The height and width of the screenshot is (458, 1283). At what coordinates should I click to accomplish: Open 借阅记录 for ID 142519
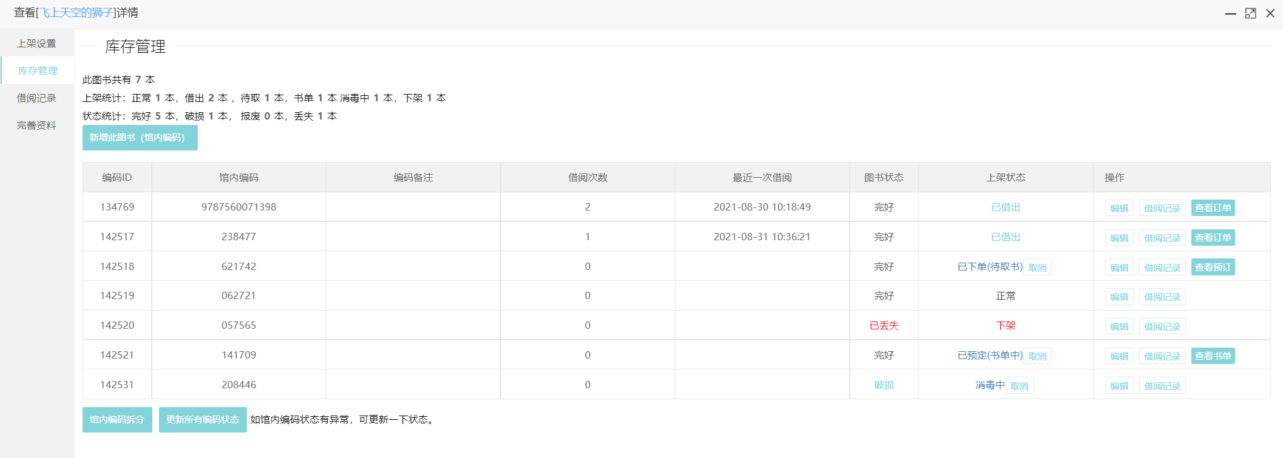tap(1162, 297)
